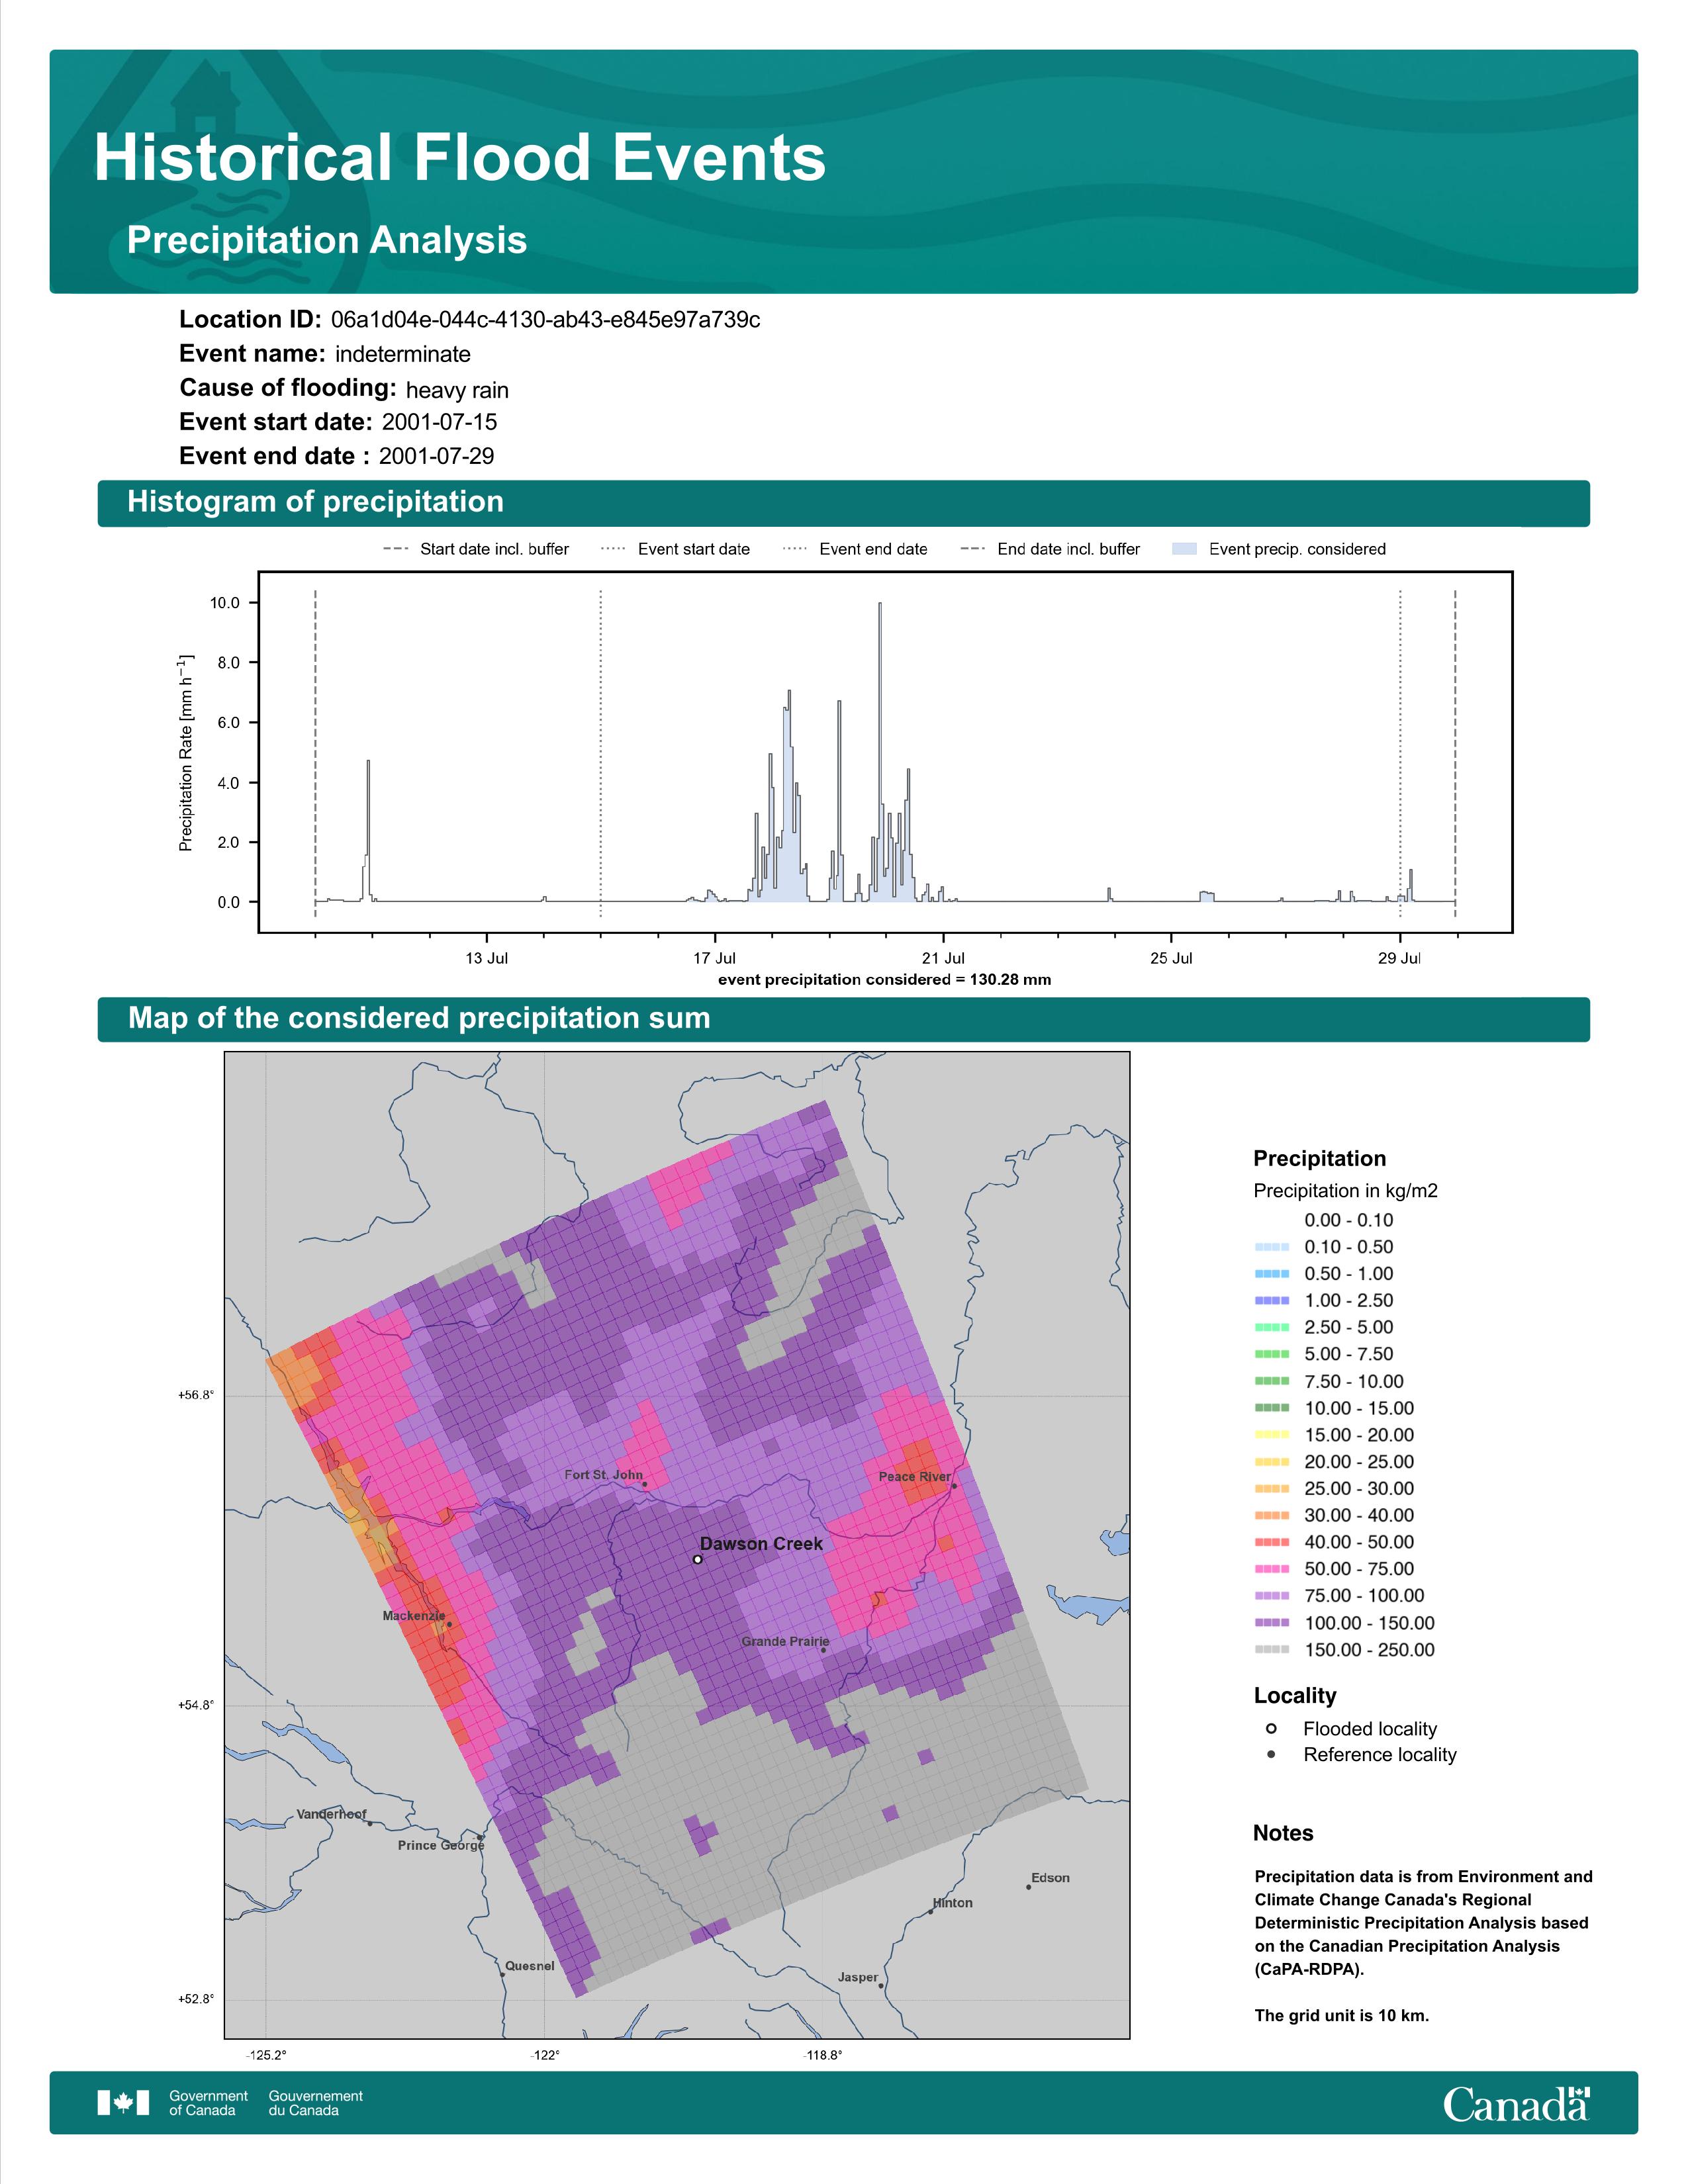This screenshot has height=2184, width=1688.
Task: Click the '10.0' y-axis tick label
Action: tap(225, 603)
